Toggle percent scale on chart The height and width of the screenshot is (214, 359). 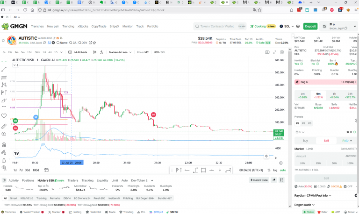point(269,170)
